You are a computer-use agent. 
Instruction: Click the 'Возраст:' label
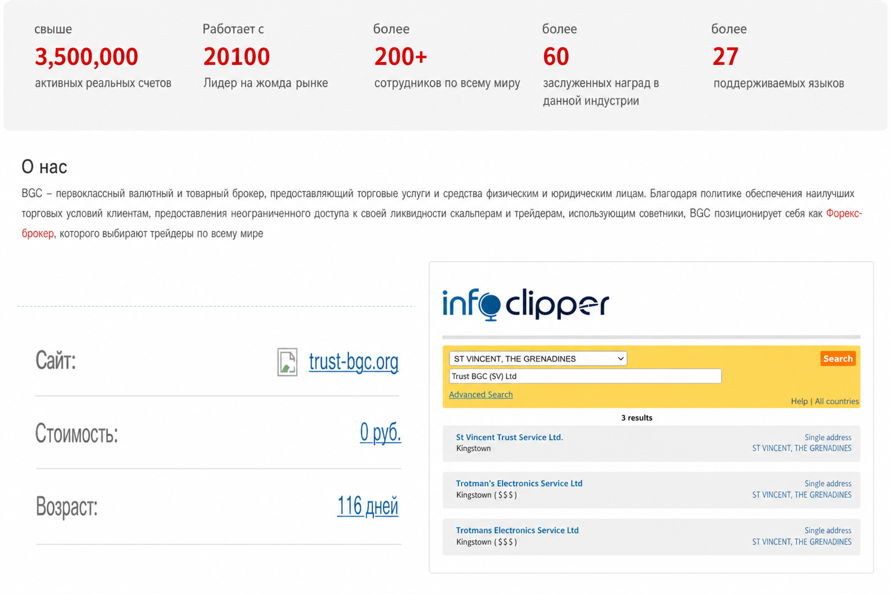pos(66,506)
